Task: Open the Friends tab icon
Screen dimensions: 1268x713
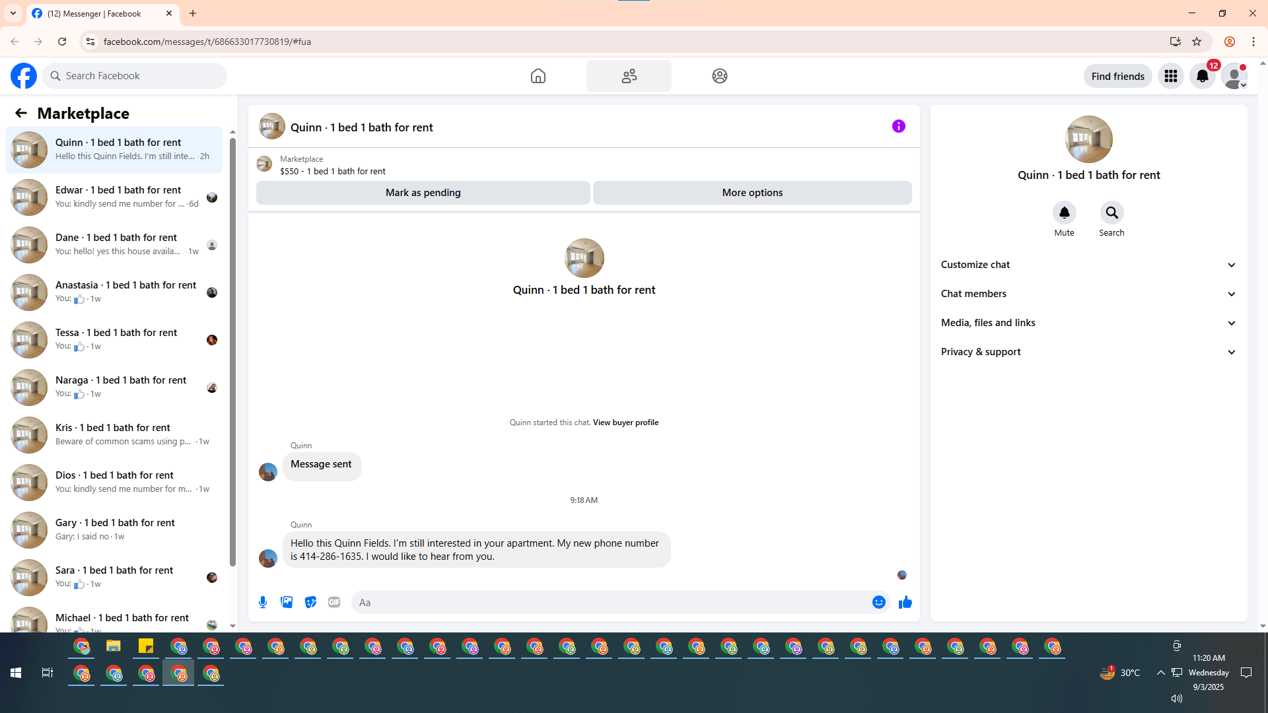Action: click(x=629, y=76)
